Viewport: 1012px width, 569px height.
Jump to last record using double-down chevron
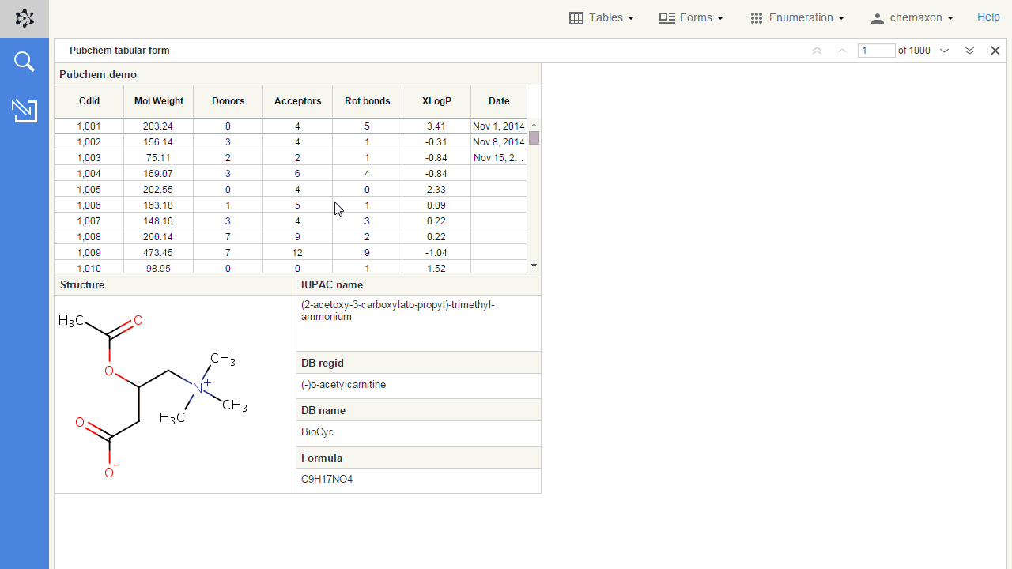pyautogui.click(x=969, y=51)
